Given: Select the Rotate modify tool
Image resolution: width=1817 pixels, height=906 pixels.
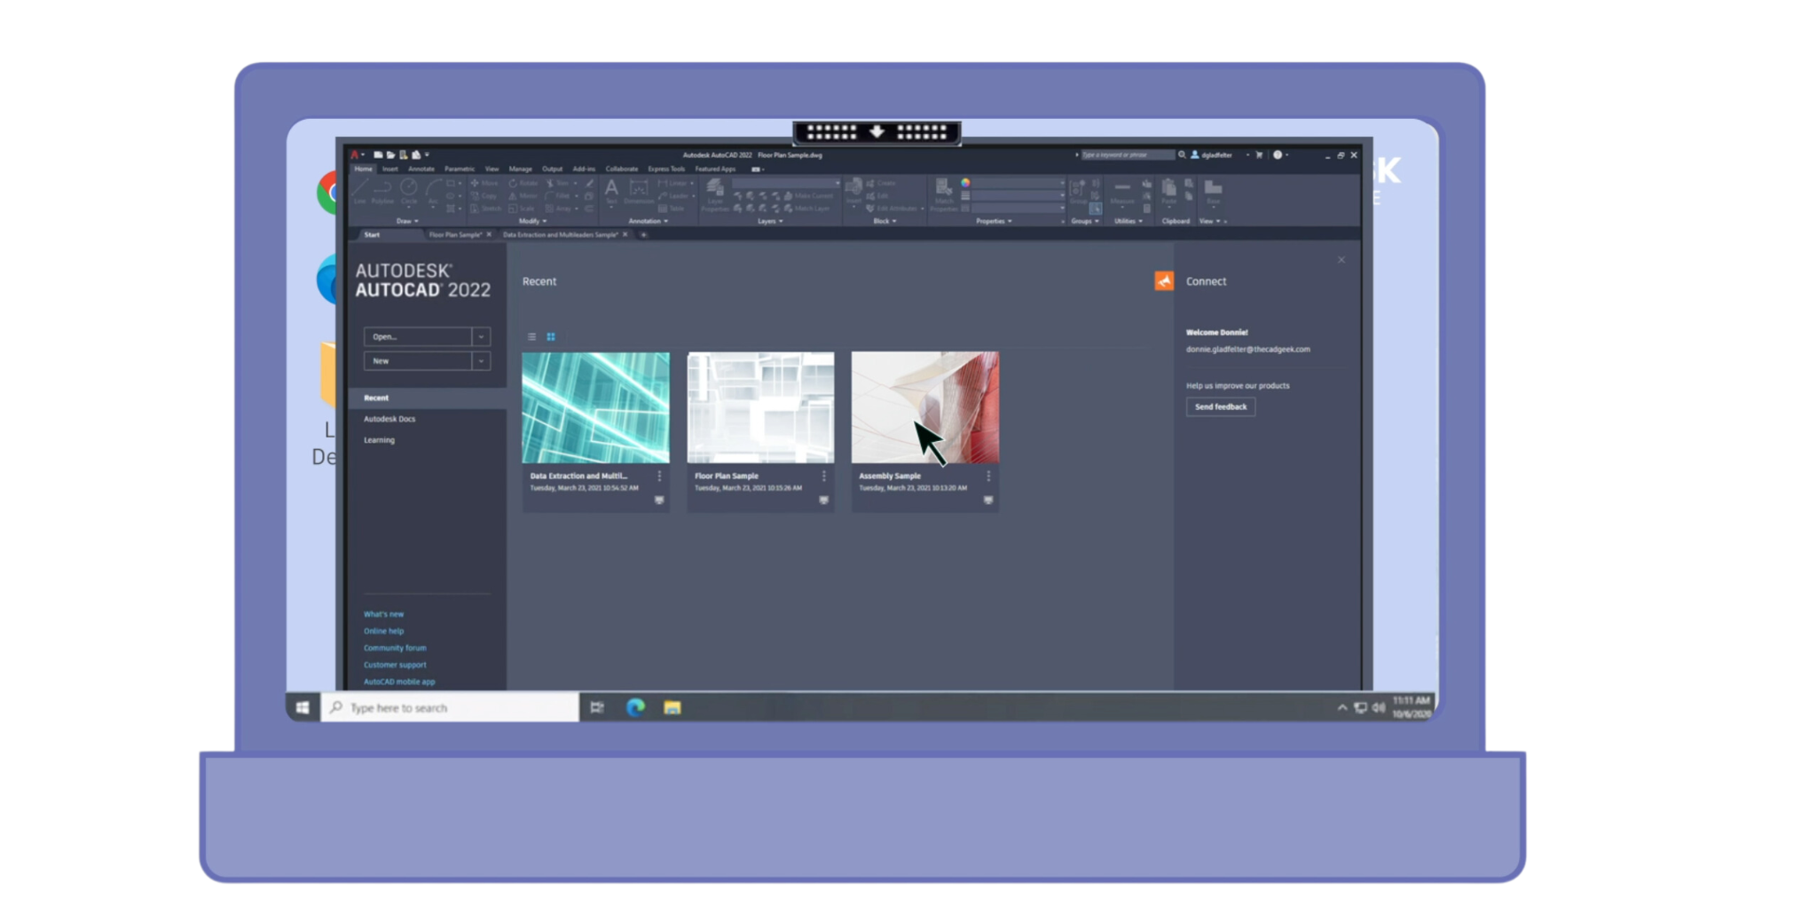Looking at the screenshot, I should 523,183.
